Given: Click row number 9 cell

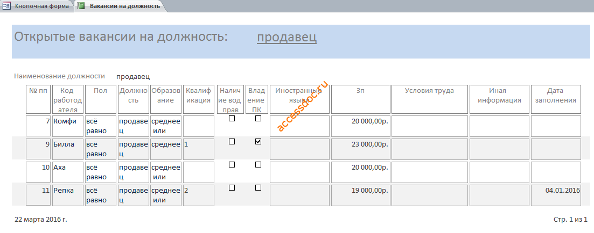Looking at the screenshot, I should (38, 149).
